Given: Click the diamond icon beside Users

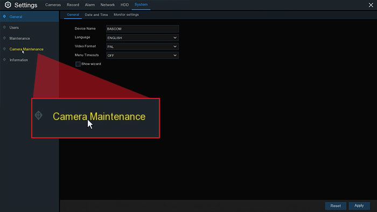Looking at the screenshot, I should [x=4, y=27].
